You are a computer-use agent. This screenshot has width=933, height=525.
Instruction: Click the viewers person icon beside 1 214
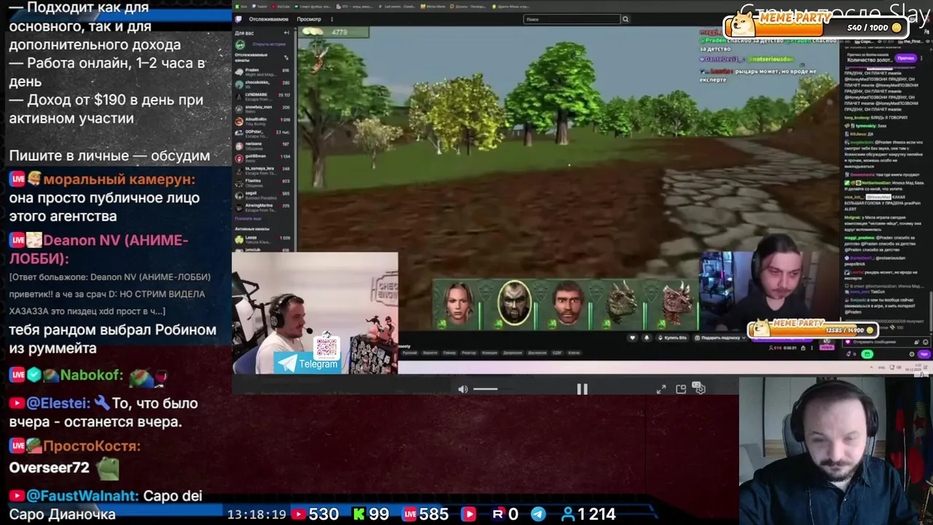point(568,514)
